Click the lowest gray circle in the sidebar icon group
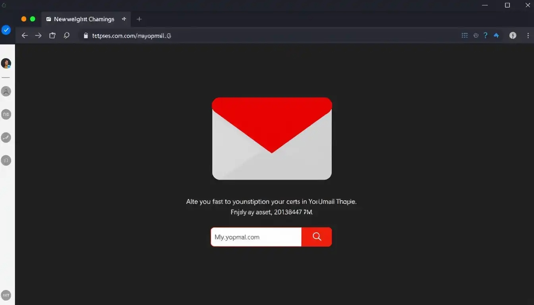This screenshot has width=534, height=305. click(6, 160)
